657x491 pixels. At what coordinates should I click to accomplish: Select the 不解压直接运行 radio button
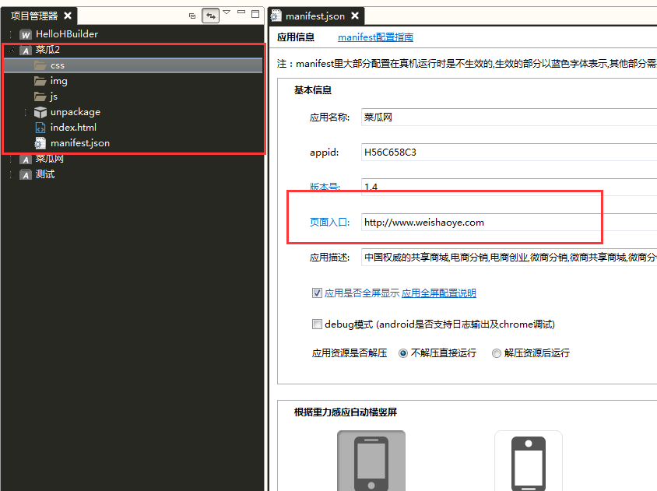[403, 353]
